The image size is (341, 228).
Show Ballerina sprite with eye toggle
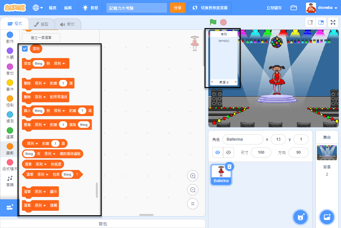tap(217, 152)
